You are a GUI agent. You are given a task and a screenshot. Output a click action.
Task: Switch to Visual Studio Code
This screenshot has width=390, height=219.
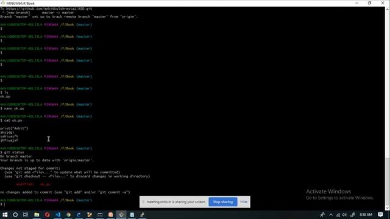(58, 215)
